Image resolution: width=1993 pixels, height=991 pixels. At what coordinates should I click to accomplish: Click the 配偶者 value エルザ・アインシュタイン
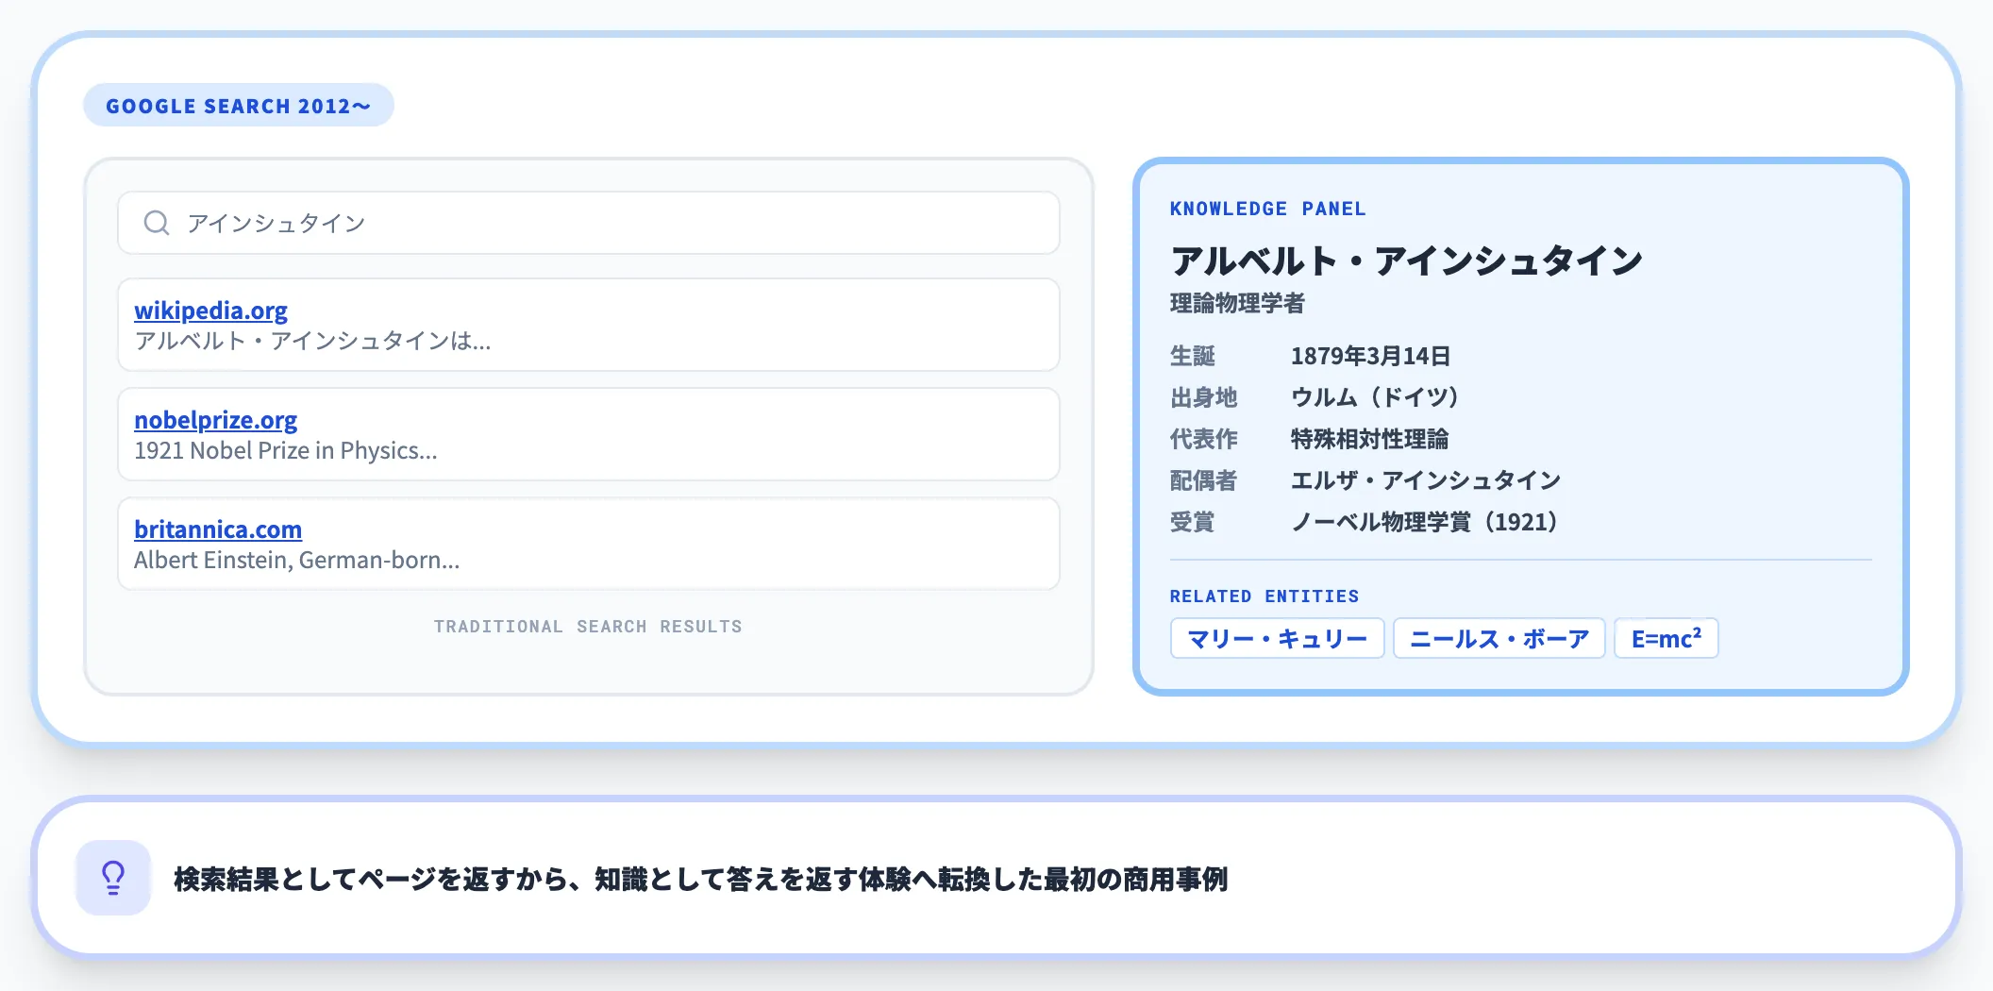[1428, 480]
